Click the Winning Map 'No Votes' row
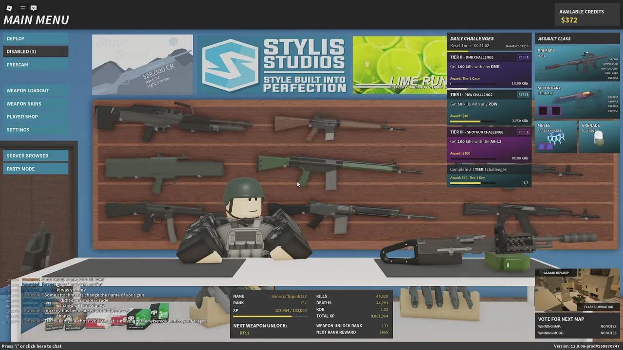Viewport: 623px width, 350px height. coord(577,327)
